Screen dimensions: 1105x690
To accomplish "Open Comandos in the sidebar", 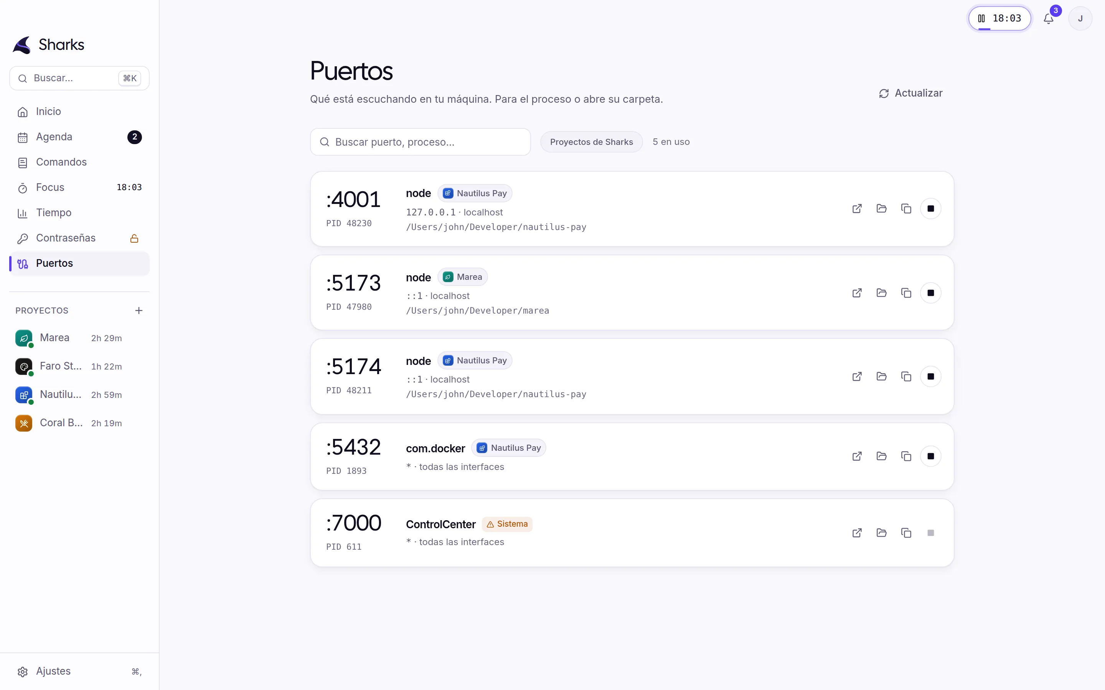I will click(x=79, y=162).
